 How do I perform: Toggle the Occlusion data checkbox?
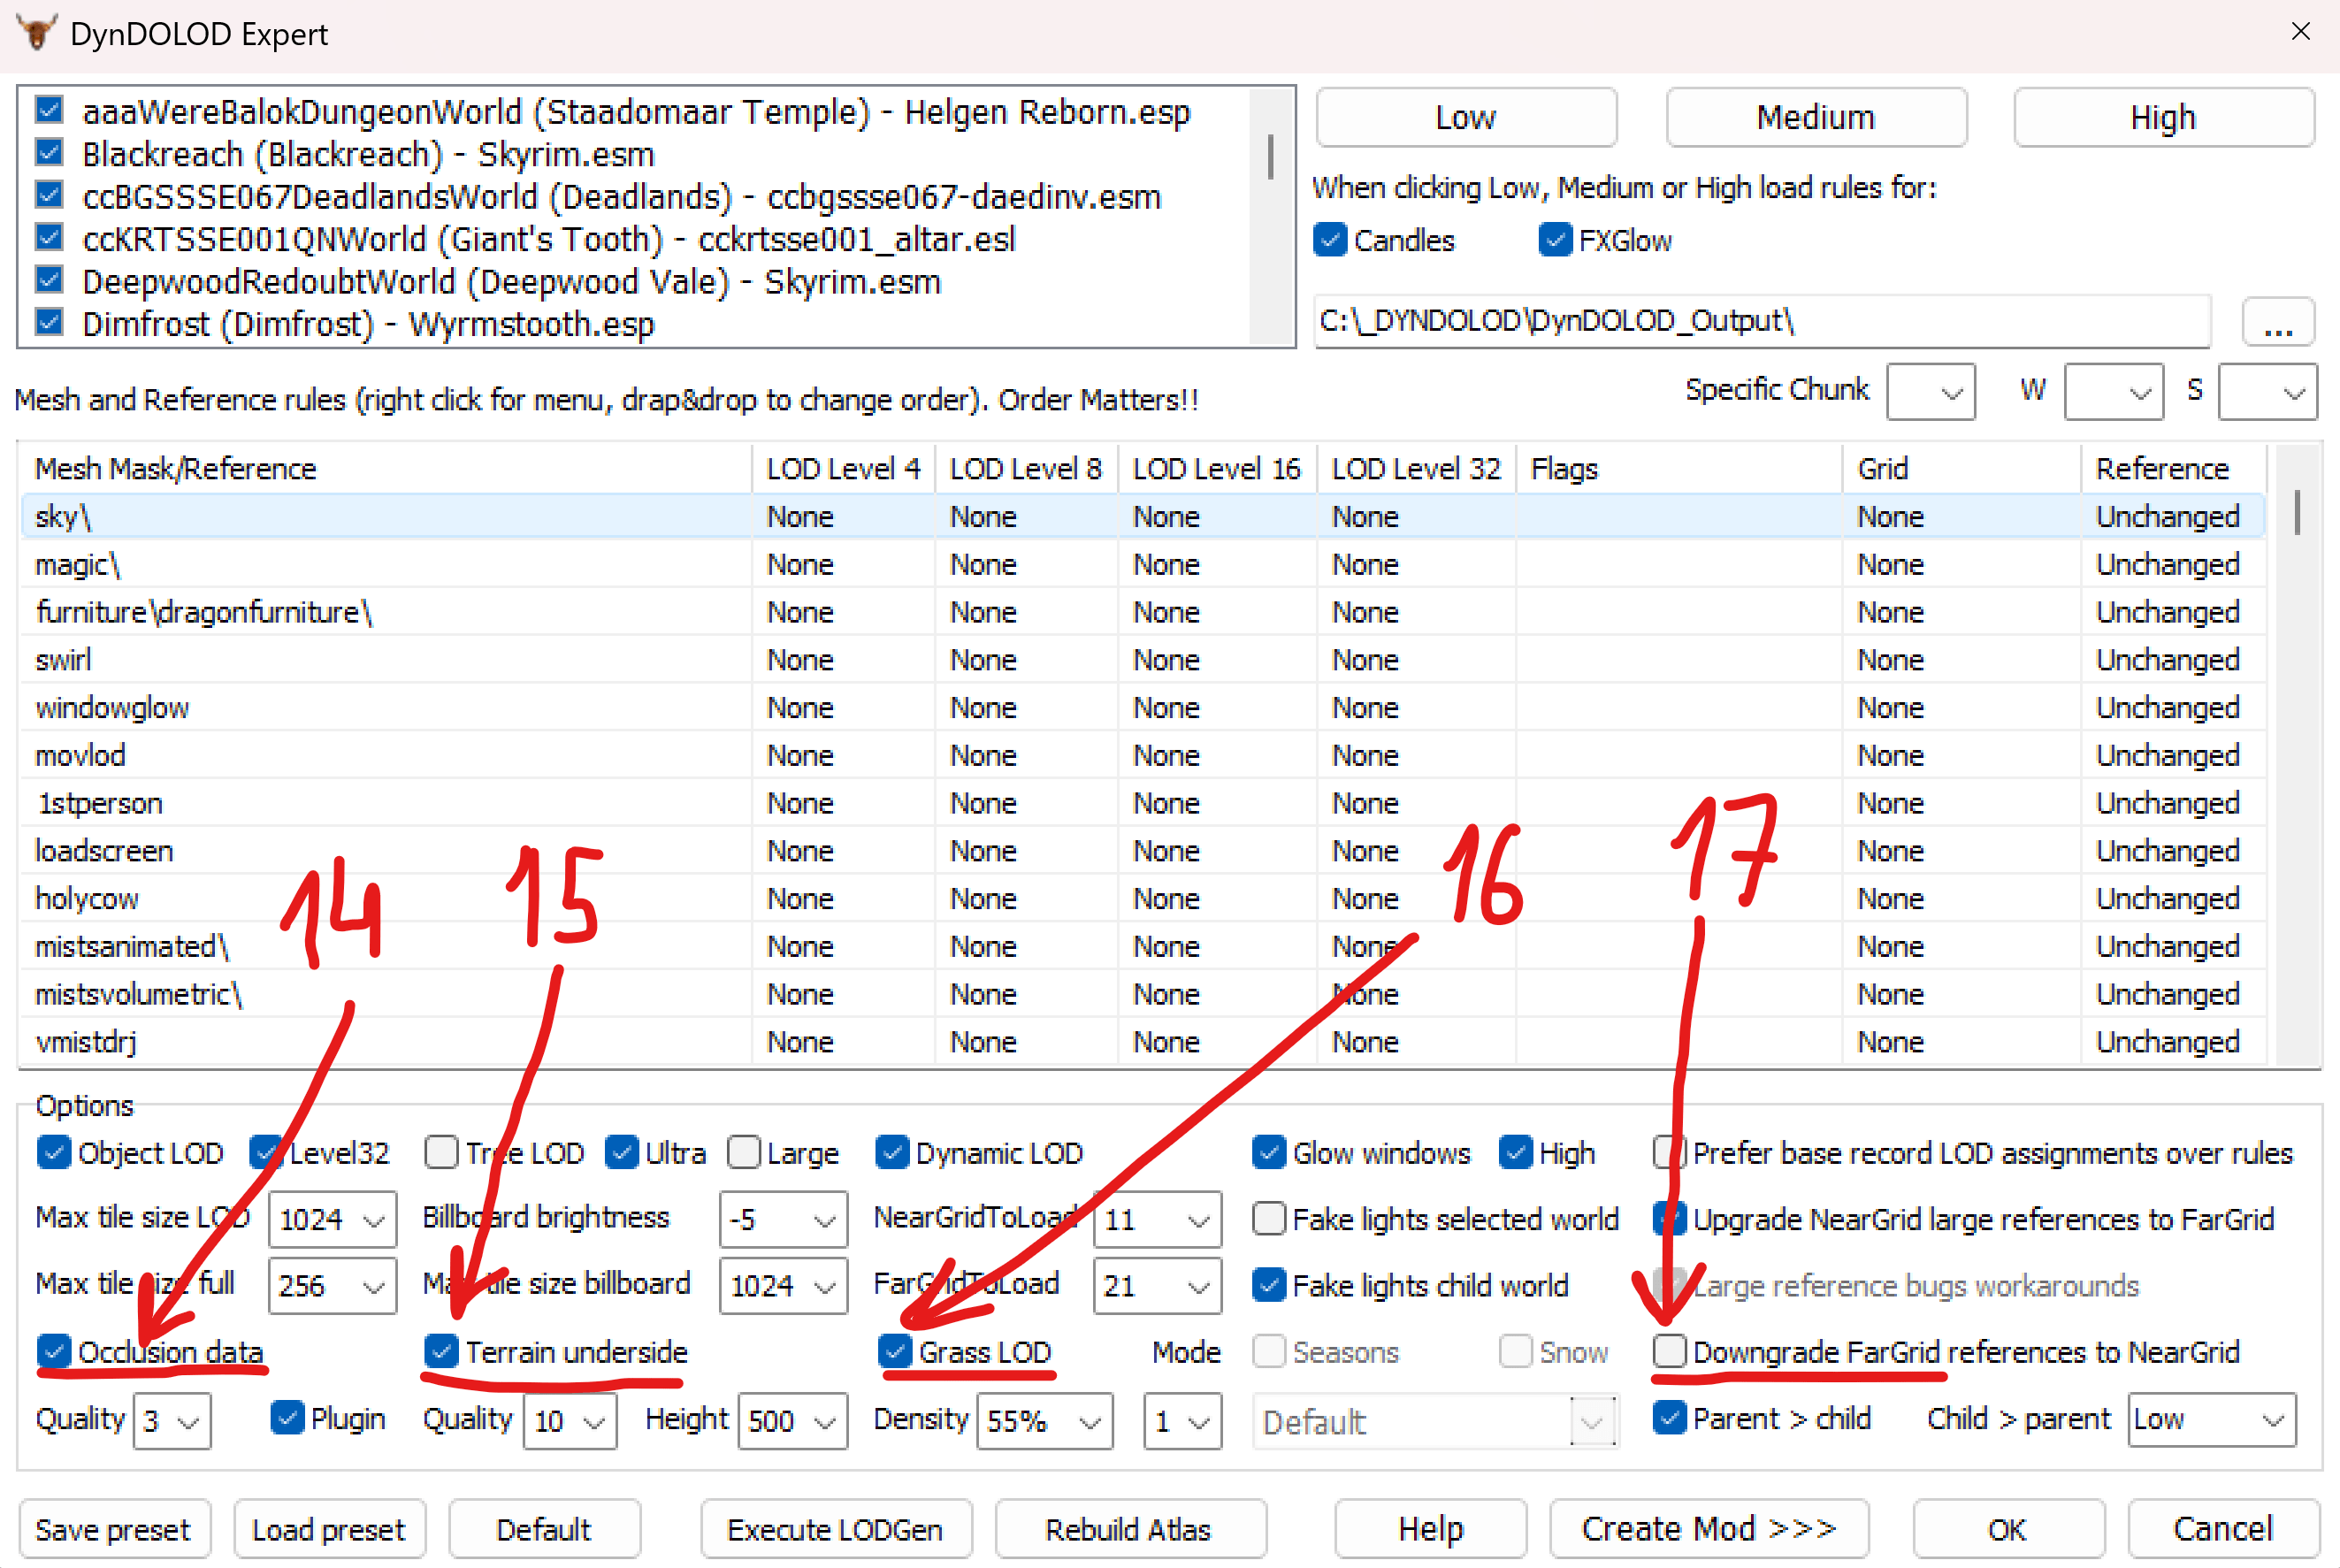coord(54,1351)
